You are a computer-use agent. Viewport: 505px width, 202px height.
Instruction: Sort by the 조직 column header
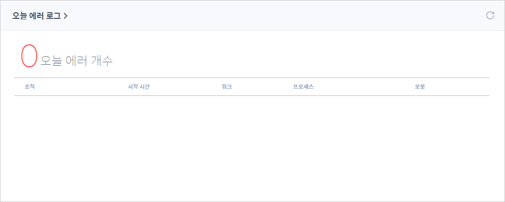[x=30, y=87]
